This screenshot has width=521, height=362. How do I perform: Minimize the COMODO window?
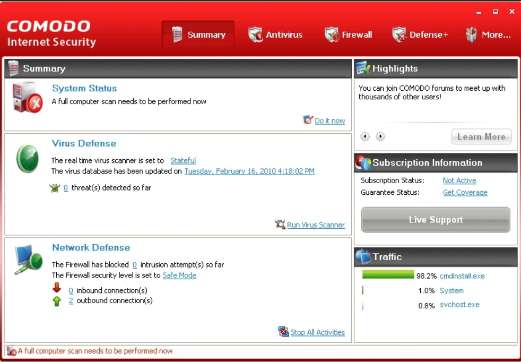(479, 12)
